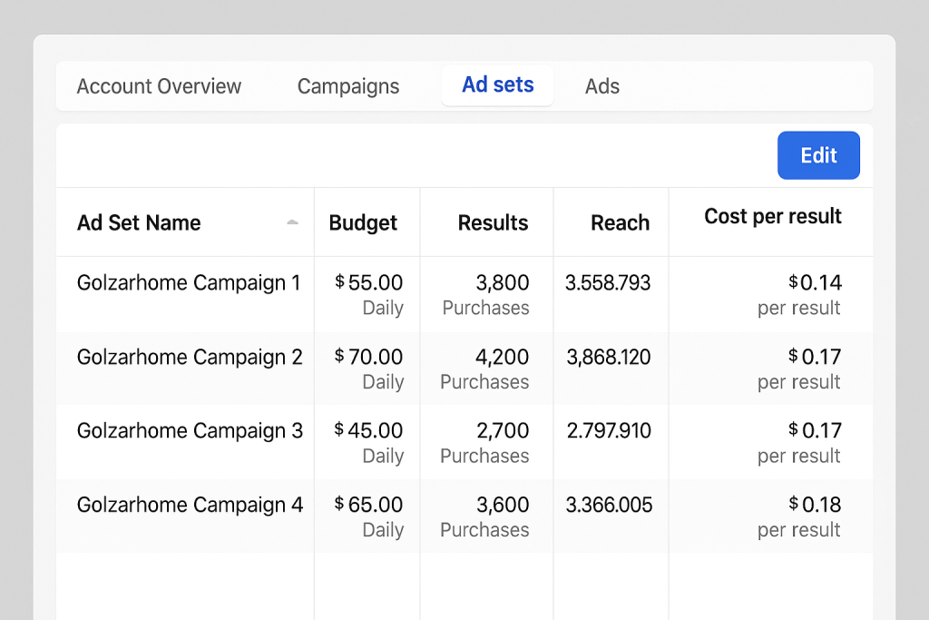
Task: Go to the Ads tab
Action: click(x=602, y=86)
